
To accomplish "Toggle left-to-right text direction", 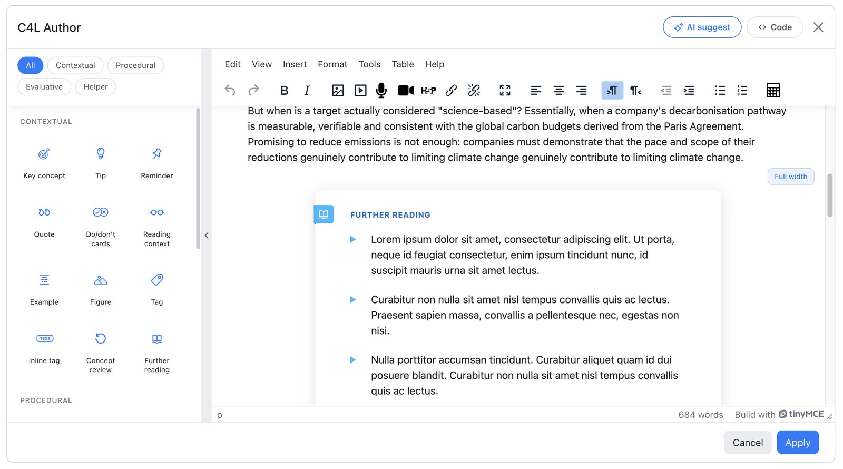I will pos(612,91).
